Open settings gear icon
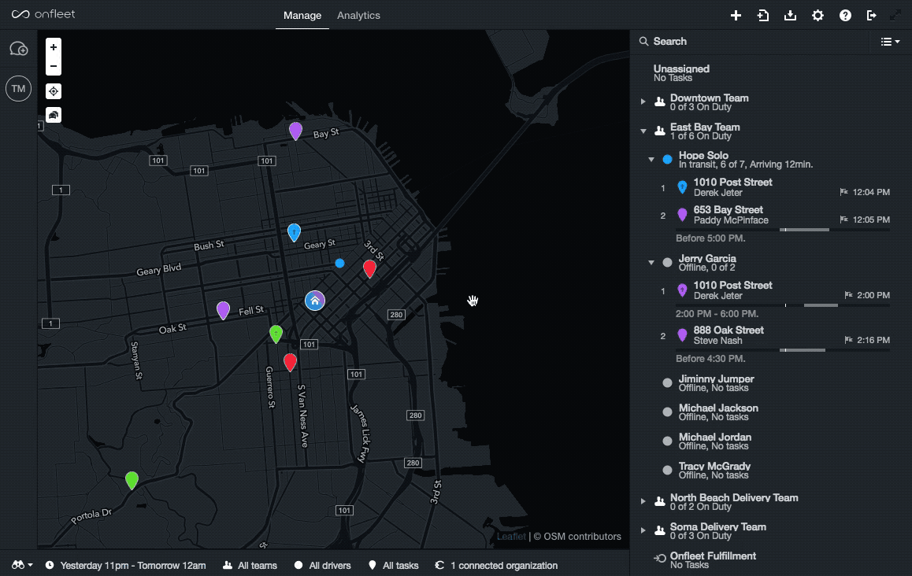 pos(817,16)
